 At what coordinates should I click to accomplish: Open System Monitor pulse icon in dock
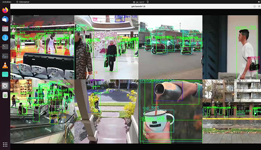pos(5,56)
